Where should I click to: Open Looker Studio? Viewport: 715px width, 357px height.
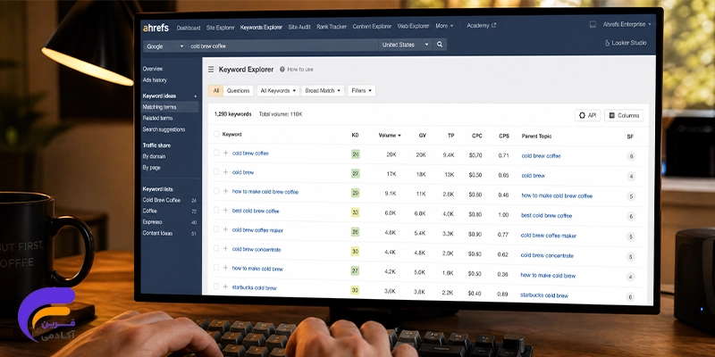[625, 43]
